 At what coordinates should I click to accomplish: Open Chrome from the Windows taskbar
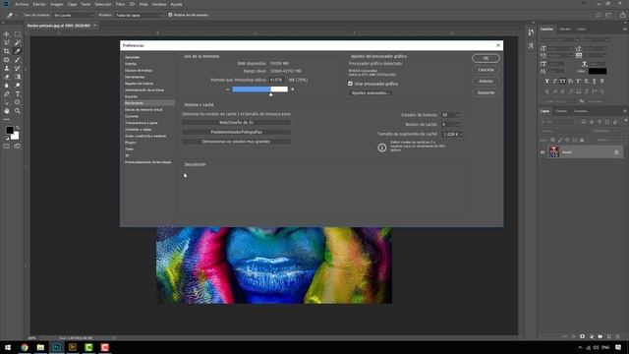click(x=25, y=347)
